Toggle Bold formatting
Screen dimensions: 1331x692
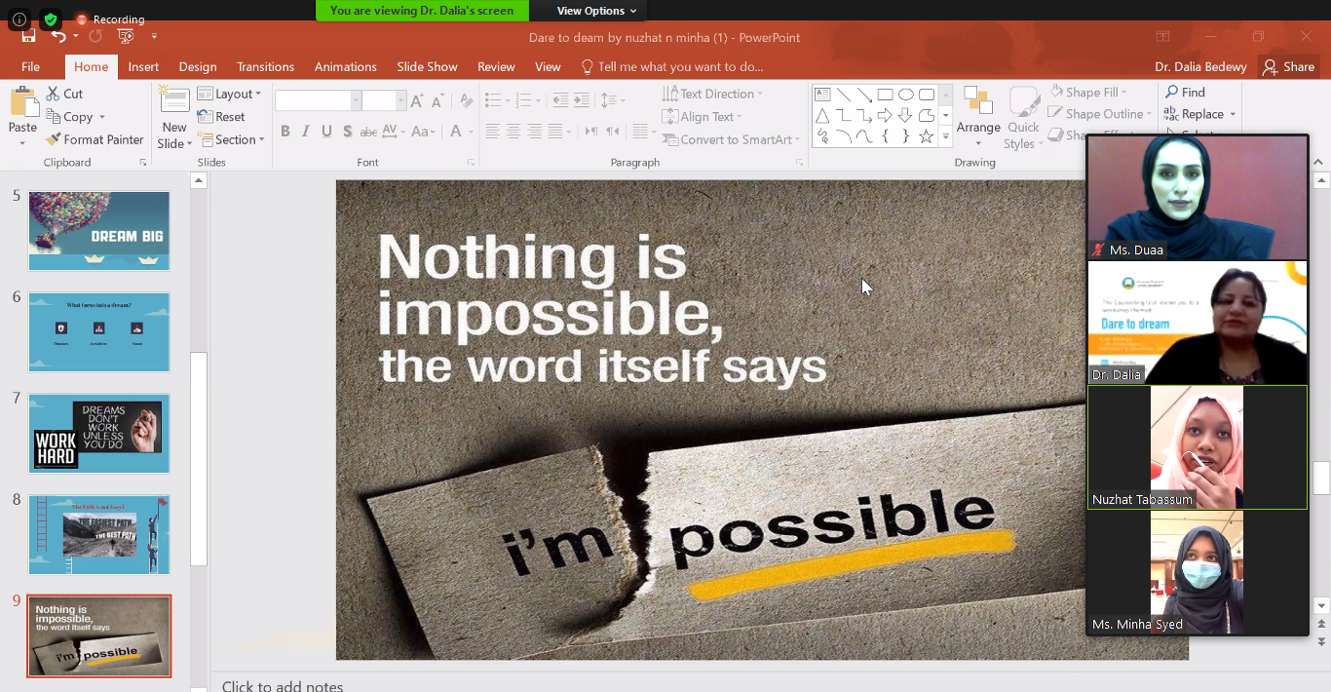click(285, 132)
